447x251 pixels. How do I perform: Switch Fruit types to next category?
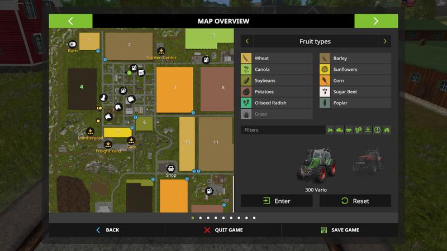[x=384, y=41]
